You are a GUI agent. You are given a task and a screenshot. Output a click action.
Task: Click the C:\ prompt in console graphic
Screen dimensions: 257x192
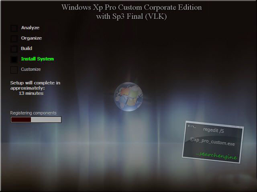coord(192,126)
